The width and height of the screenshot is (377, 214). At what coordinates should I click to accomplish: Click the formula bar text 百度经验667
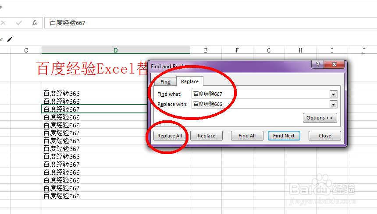click(x=68, y=23)
